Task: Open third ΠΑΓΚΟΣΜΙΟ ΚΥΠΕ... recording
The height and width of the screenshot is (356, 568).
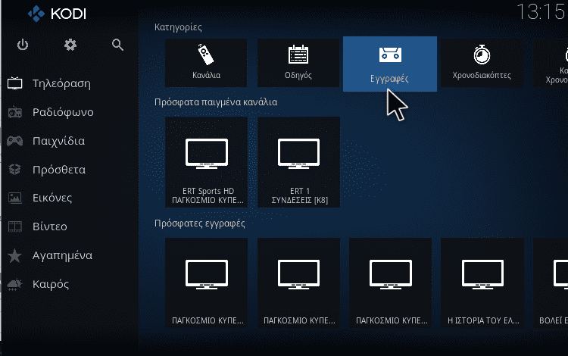Action: tap(391, 283)
